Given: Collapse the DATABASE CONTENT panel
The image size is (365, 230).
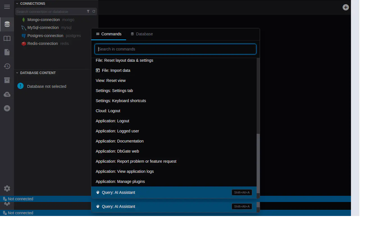Looking at the screenshot, I should click(x=17, y=73).
